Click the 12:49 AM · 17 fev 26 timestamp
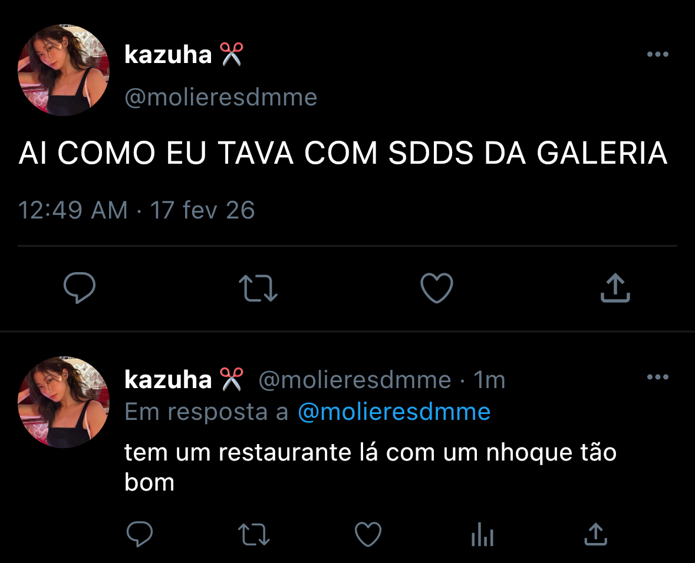 137,210
